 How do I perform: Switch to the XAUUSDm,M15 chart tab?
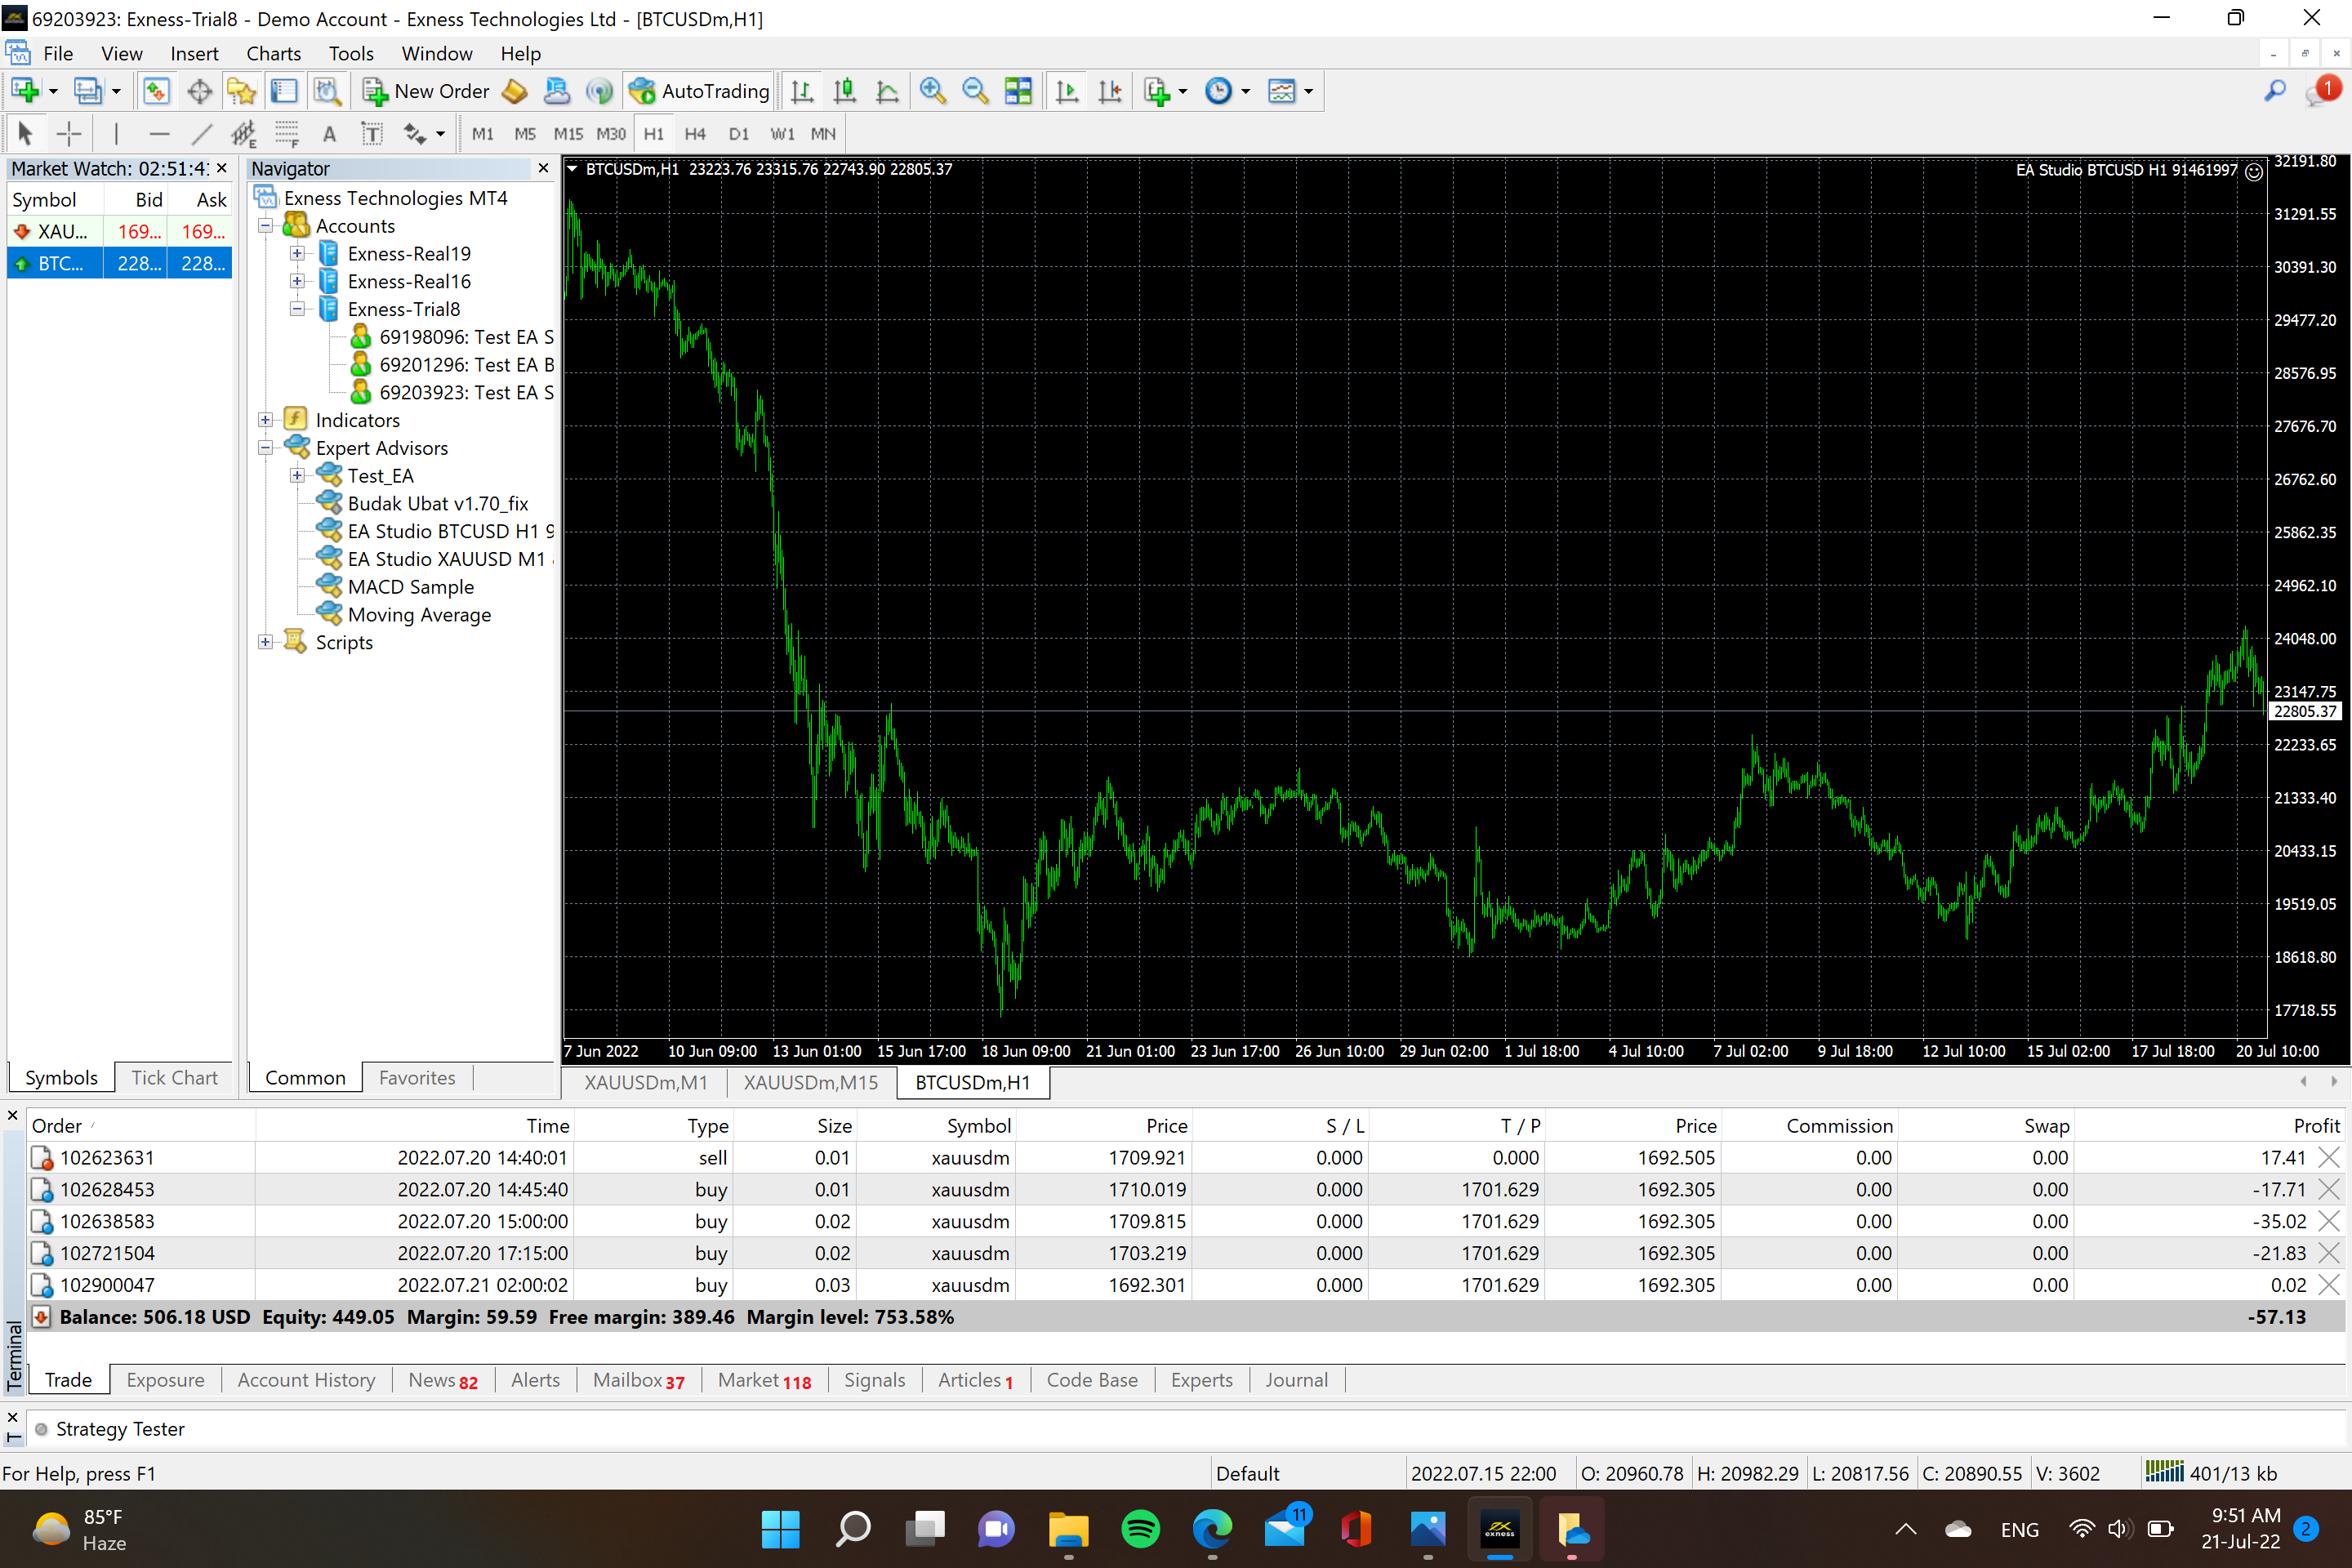[810, 1082]
